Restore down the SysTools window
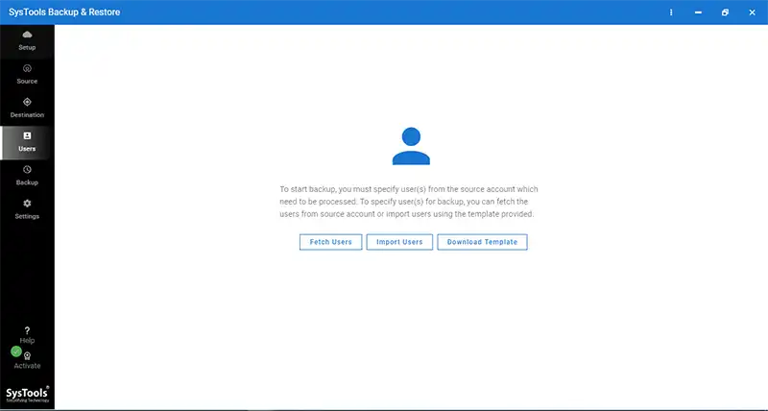The width and height of the screenshot is (768, 411). (725, 12)
